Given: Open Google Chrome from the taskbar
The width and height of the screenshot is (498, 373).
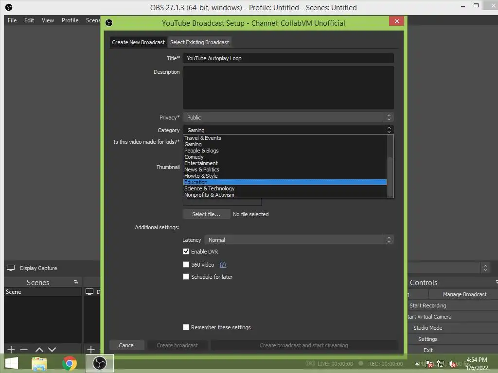Looking at the screenshot, I should (x=70, y=363).
